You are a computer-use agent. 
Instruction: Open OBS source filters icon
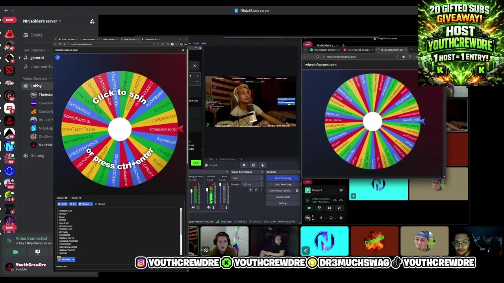[253, 165]
